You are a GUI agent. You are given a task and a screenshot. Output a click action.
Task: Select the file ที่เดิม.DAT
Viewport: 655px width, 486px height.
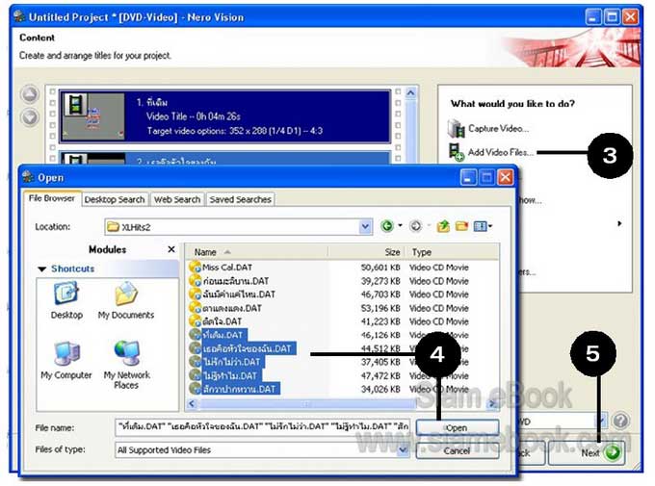pos(223,335)
